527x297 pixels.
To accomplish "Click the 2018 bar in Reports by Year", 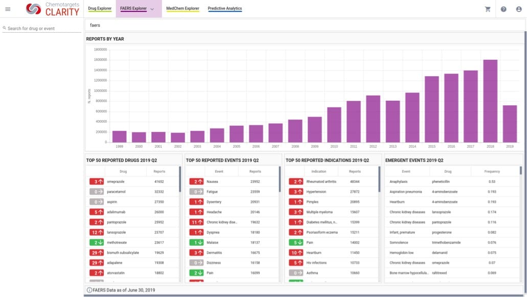I will 490,101.
